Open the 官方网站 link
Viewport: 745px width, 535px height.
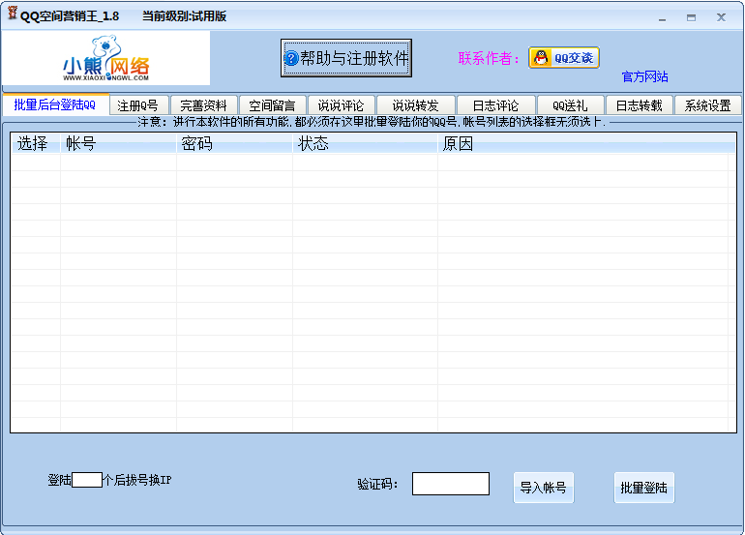pyautogui.click(x=644, y=76)
